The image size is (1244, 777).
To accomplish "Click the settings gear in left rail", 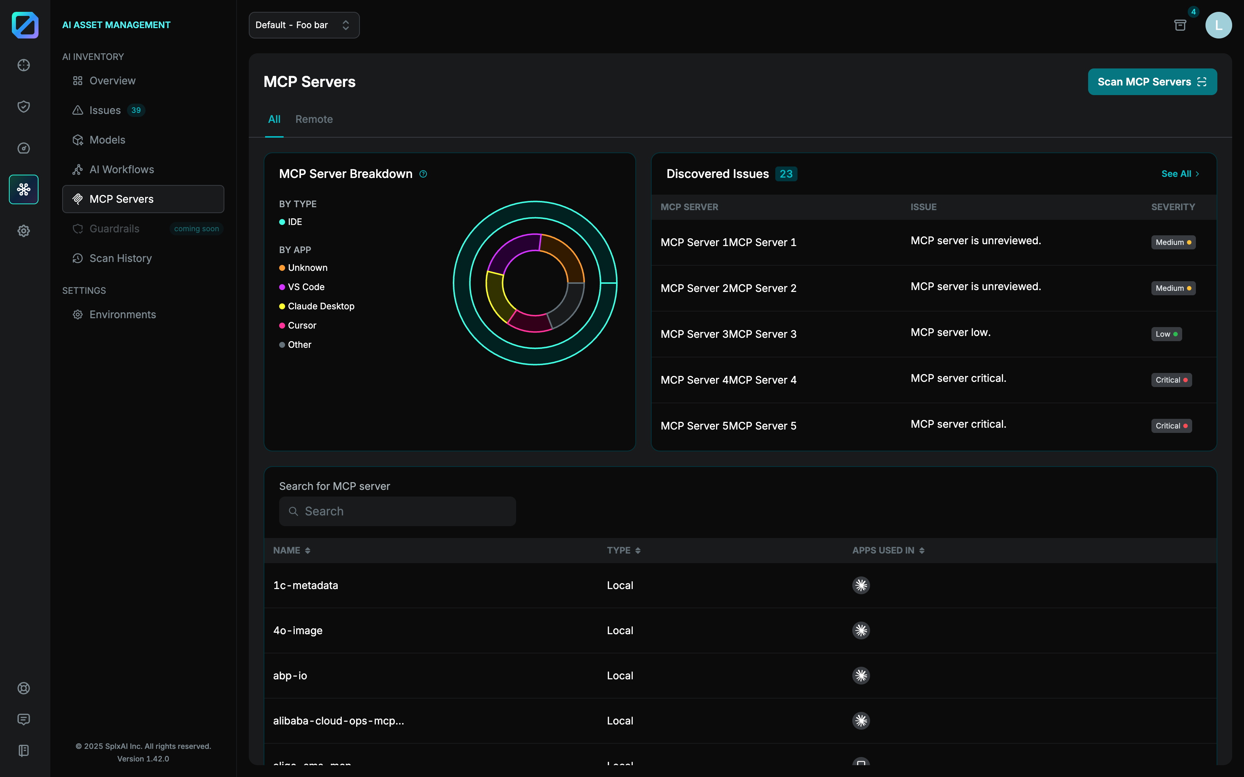I will [24, 231].
